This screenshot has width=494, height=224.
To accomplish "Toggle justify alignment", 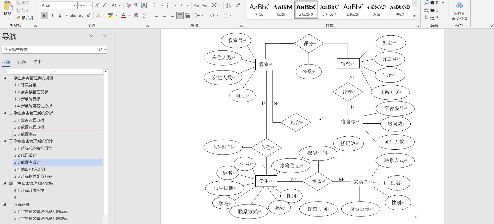I will pos(180,15).
